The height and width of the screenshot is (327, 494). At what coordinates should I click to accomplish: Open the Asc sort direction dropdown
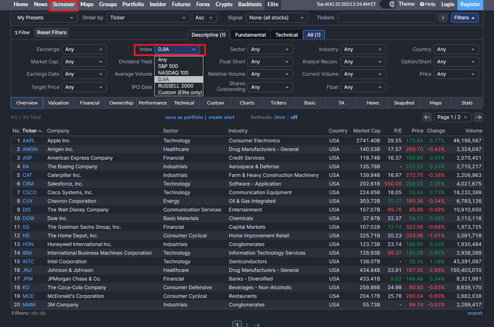204,18
